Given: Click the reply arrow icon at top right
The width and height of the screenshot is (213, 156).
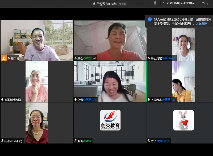Looking at the screenshot, I should click(x=203, y=3).
